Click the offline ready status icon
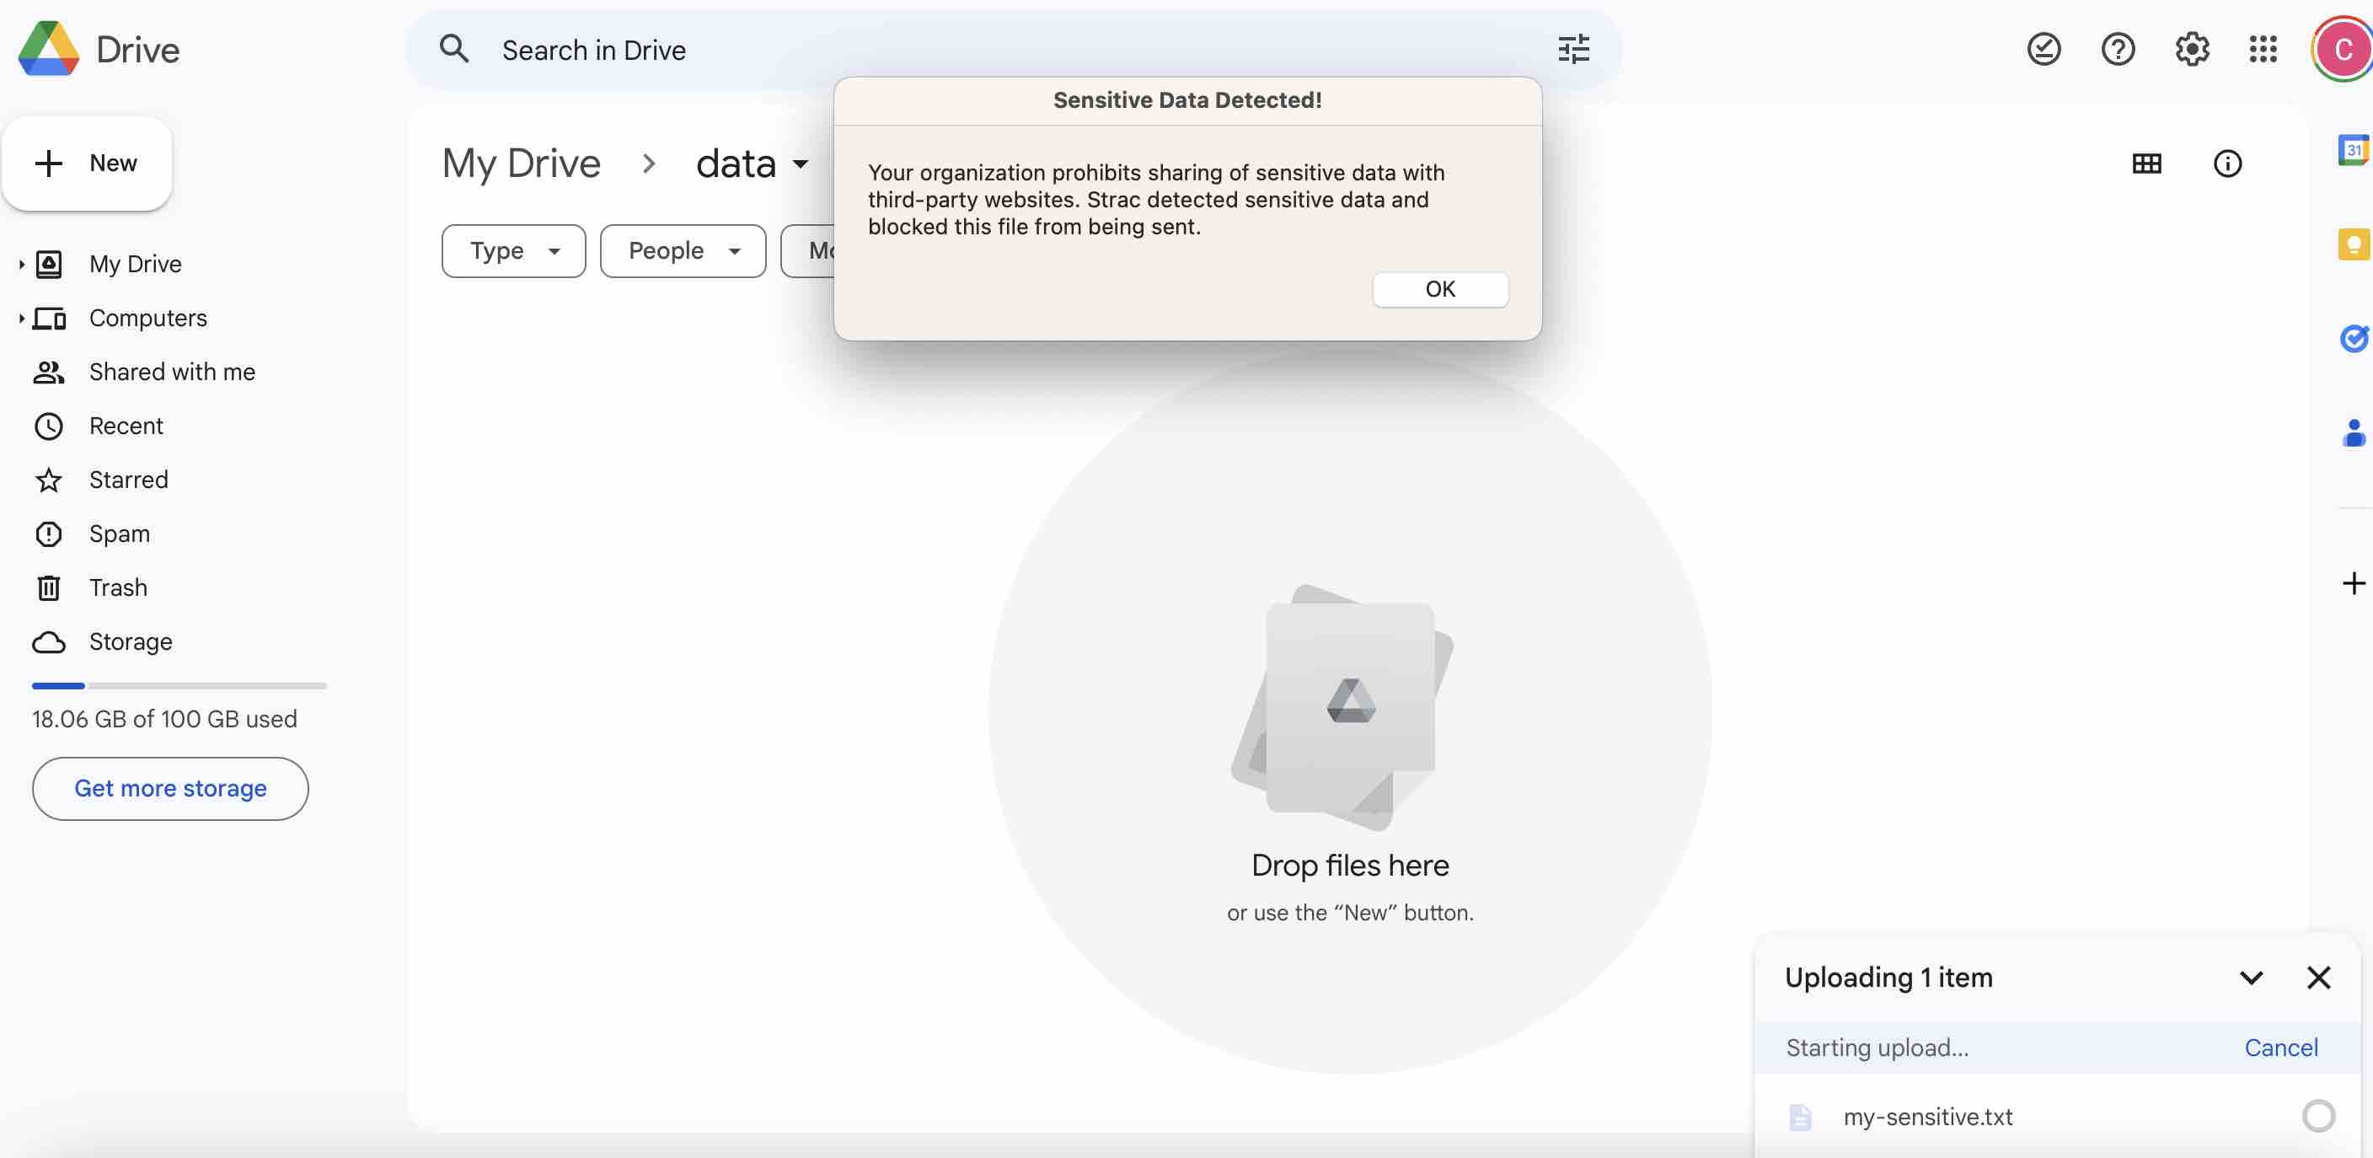The image size is (2373, 1158). (2044, 50)
